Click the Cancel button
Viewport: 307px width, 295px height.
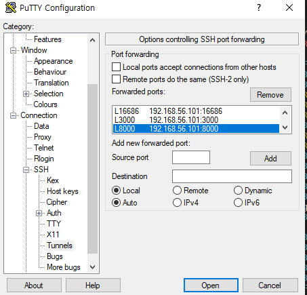270,286
